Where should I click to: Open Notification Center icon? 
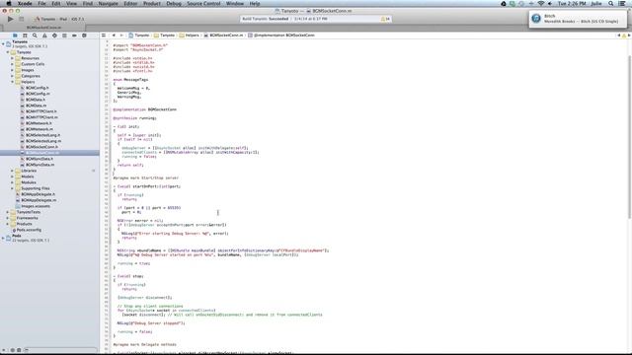(623, 3)
